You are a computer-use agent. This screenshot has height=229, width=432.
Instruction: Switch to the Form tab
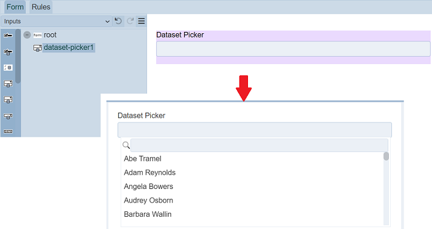pyautogui.click(x=15, y=7)
